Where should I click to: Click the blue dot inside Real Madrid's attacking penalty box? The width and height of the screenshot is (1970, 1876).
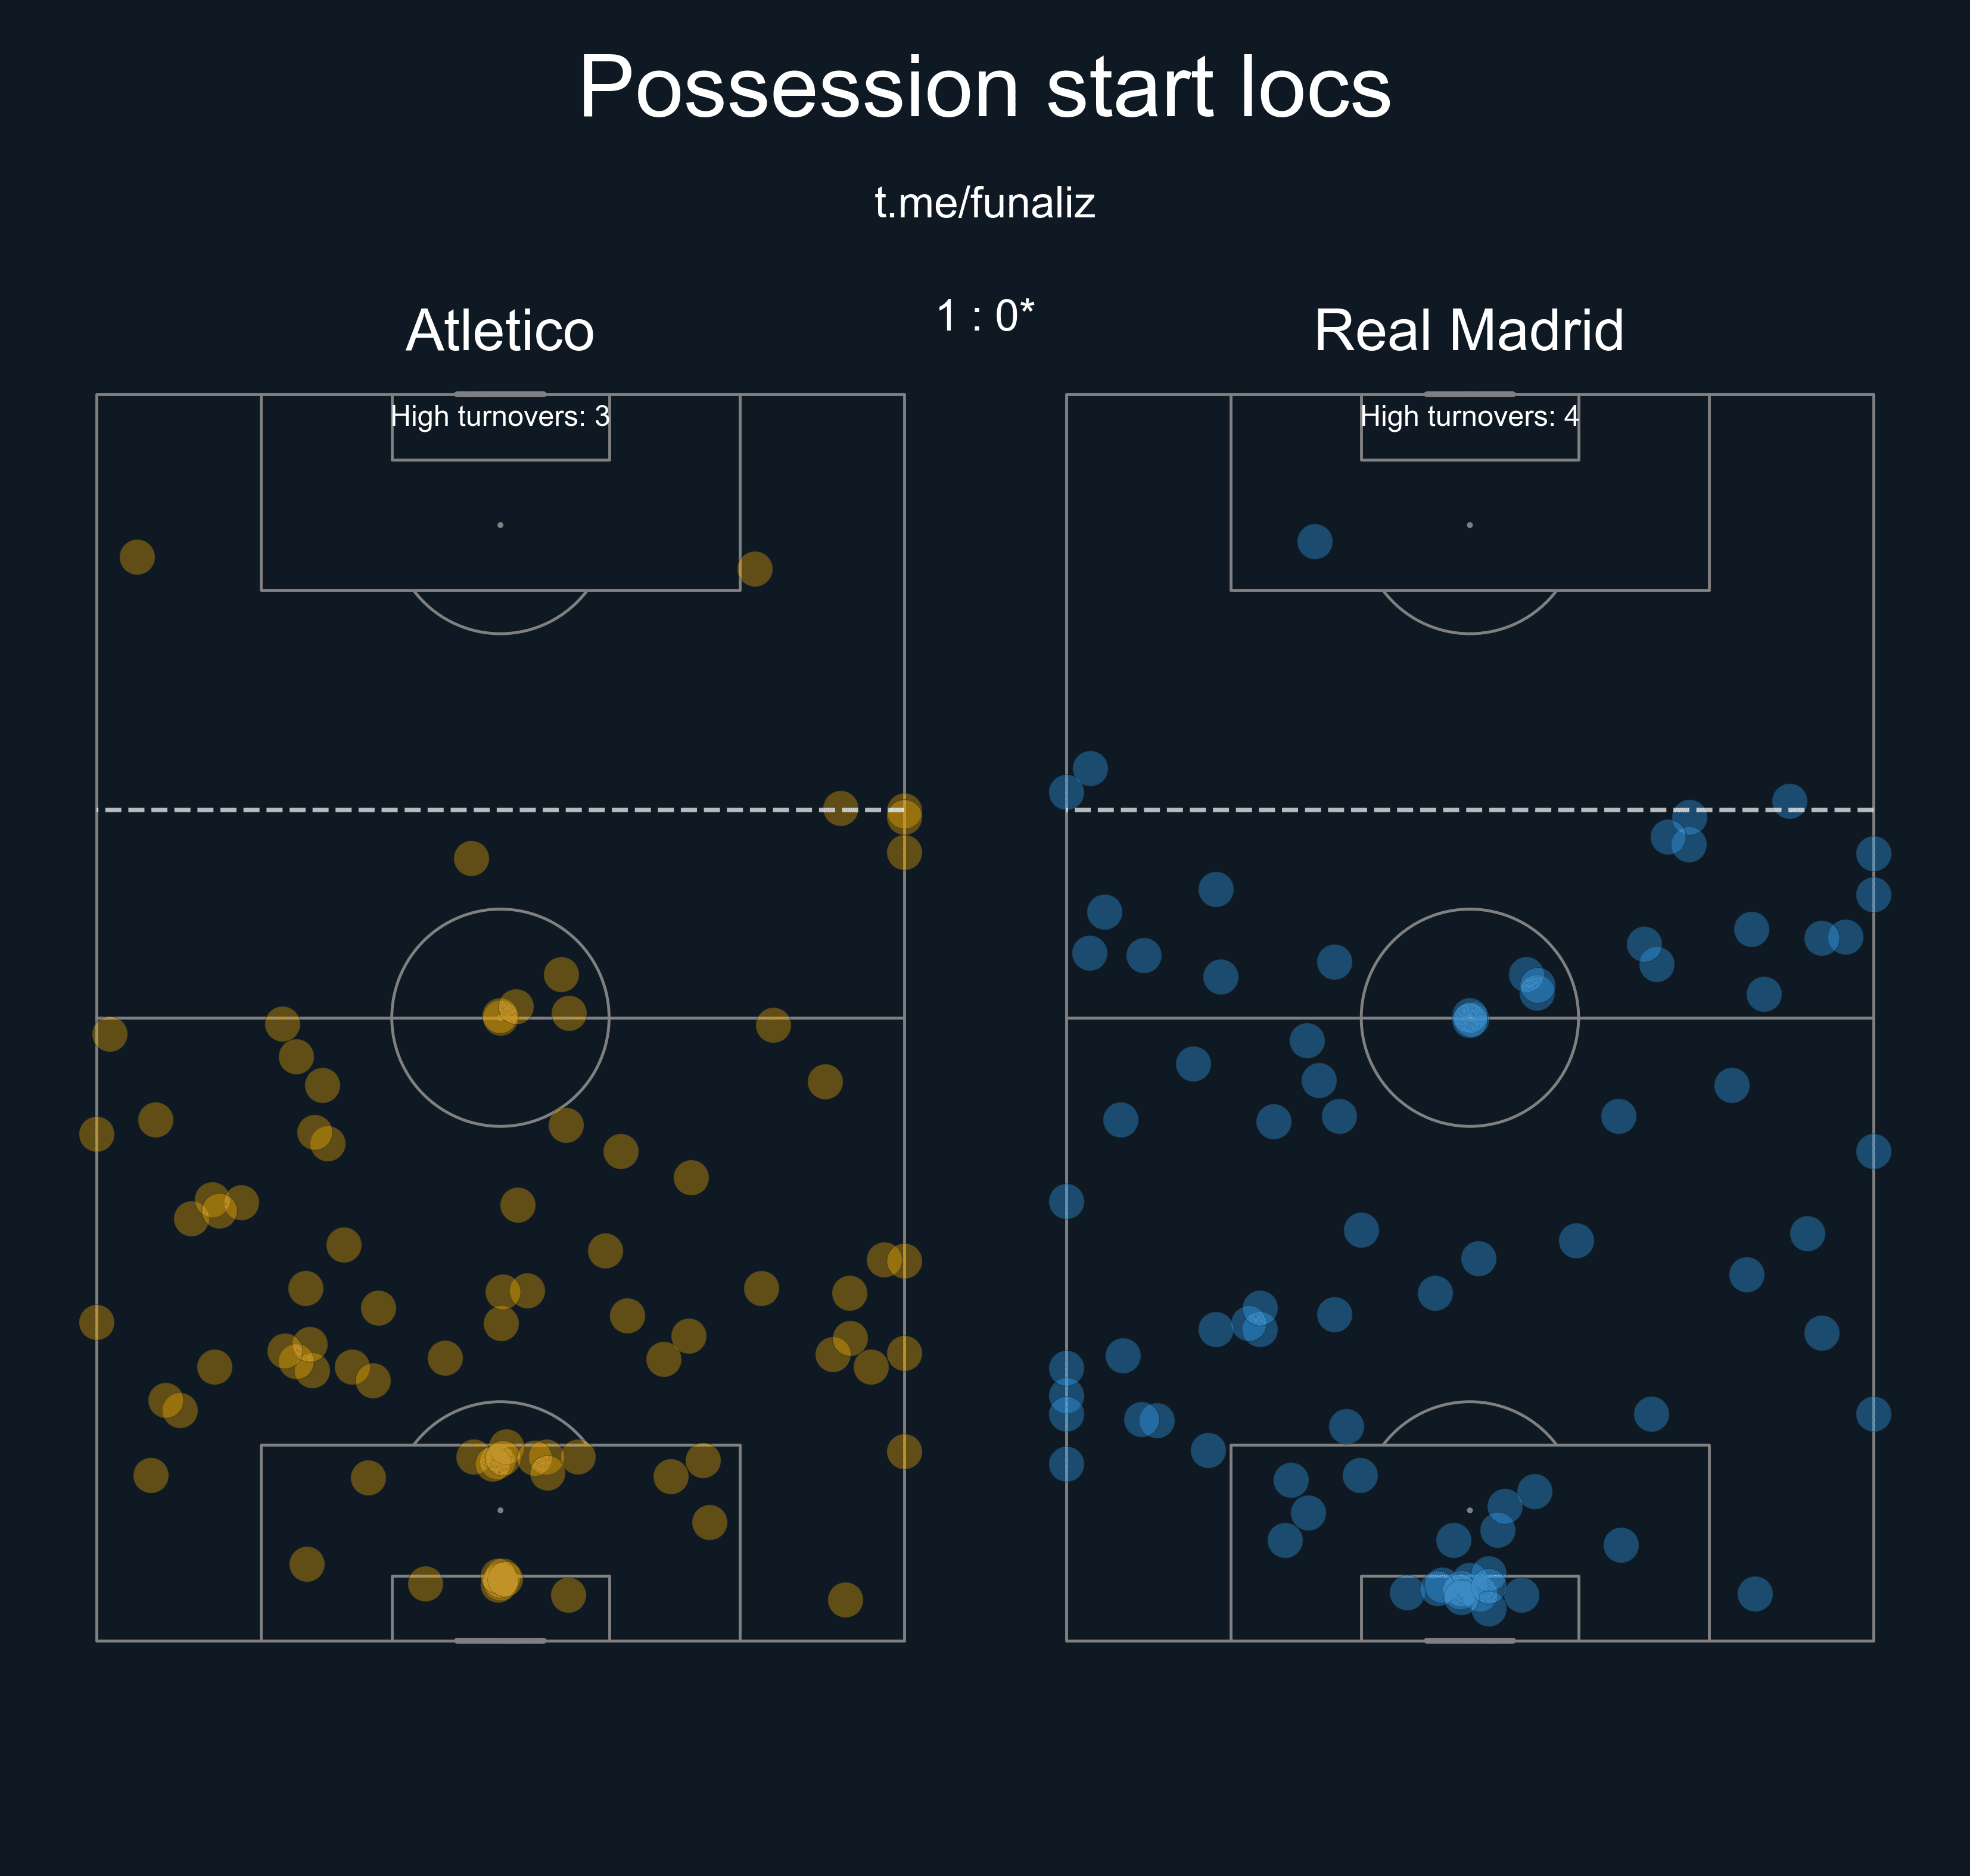click(1315, 542)
